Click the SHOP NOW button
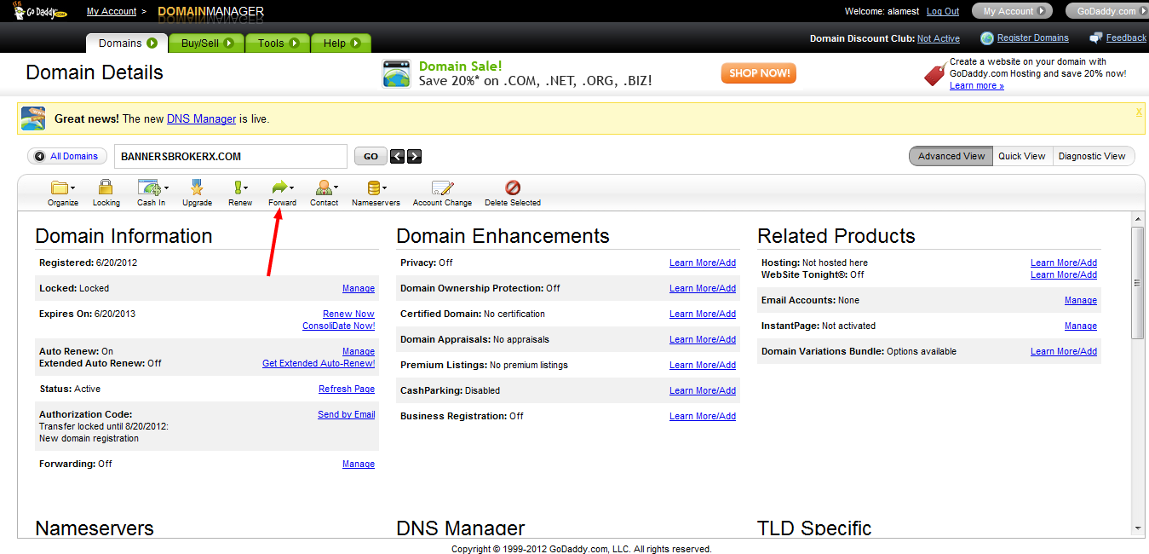The width and height of the screenshot is (1149, 554). [x=758, y=73]
